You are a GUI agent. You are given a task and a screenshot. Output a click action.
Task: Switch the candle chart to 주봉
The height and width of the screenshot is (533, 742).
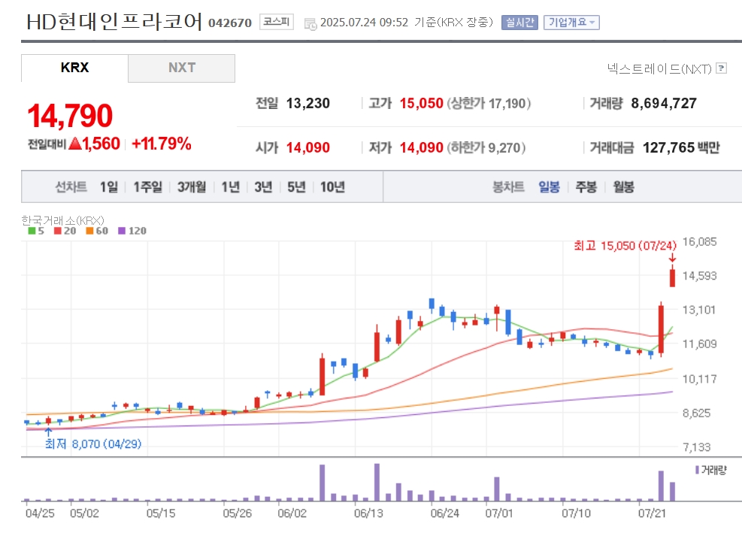(586, 187)
